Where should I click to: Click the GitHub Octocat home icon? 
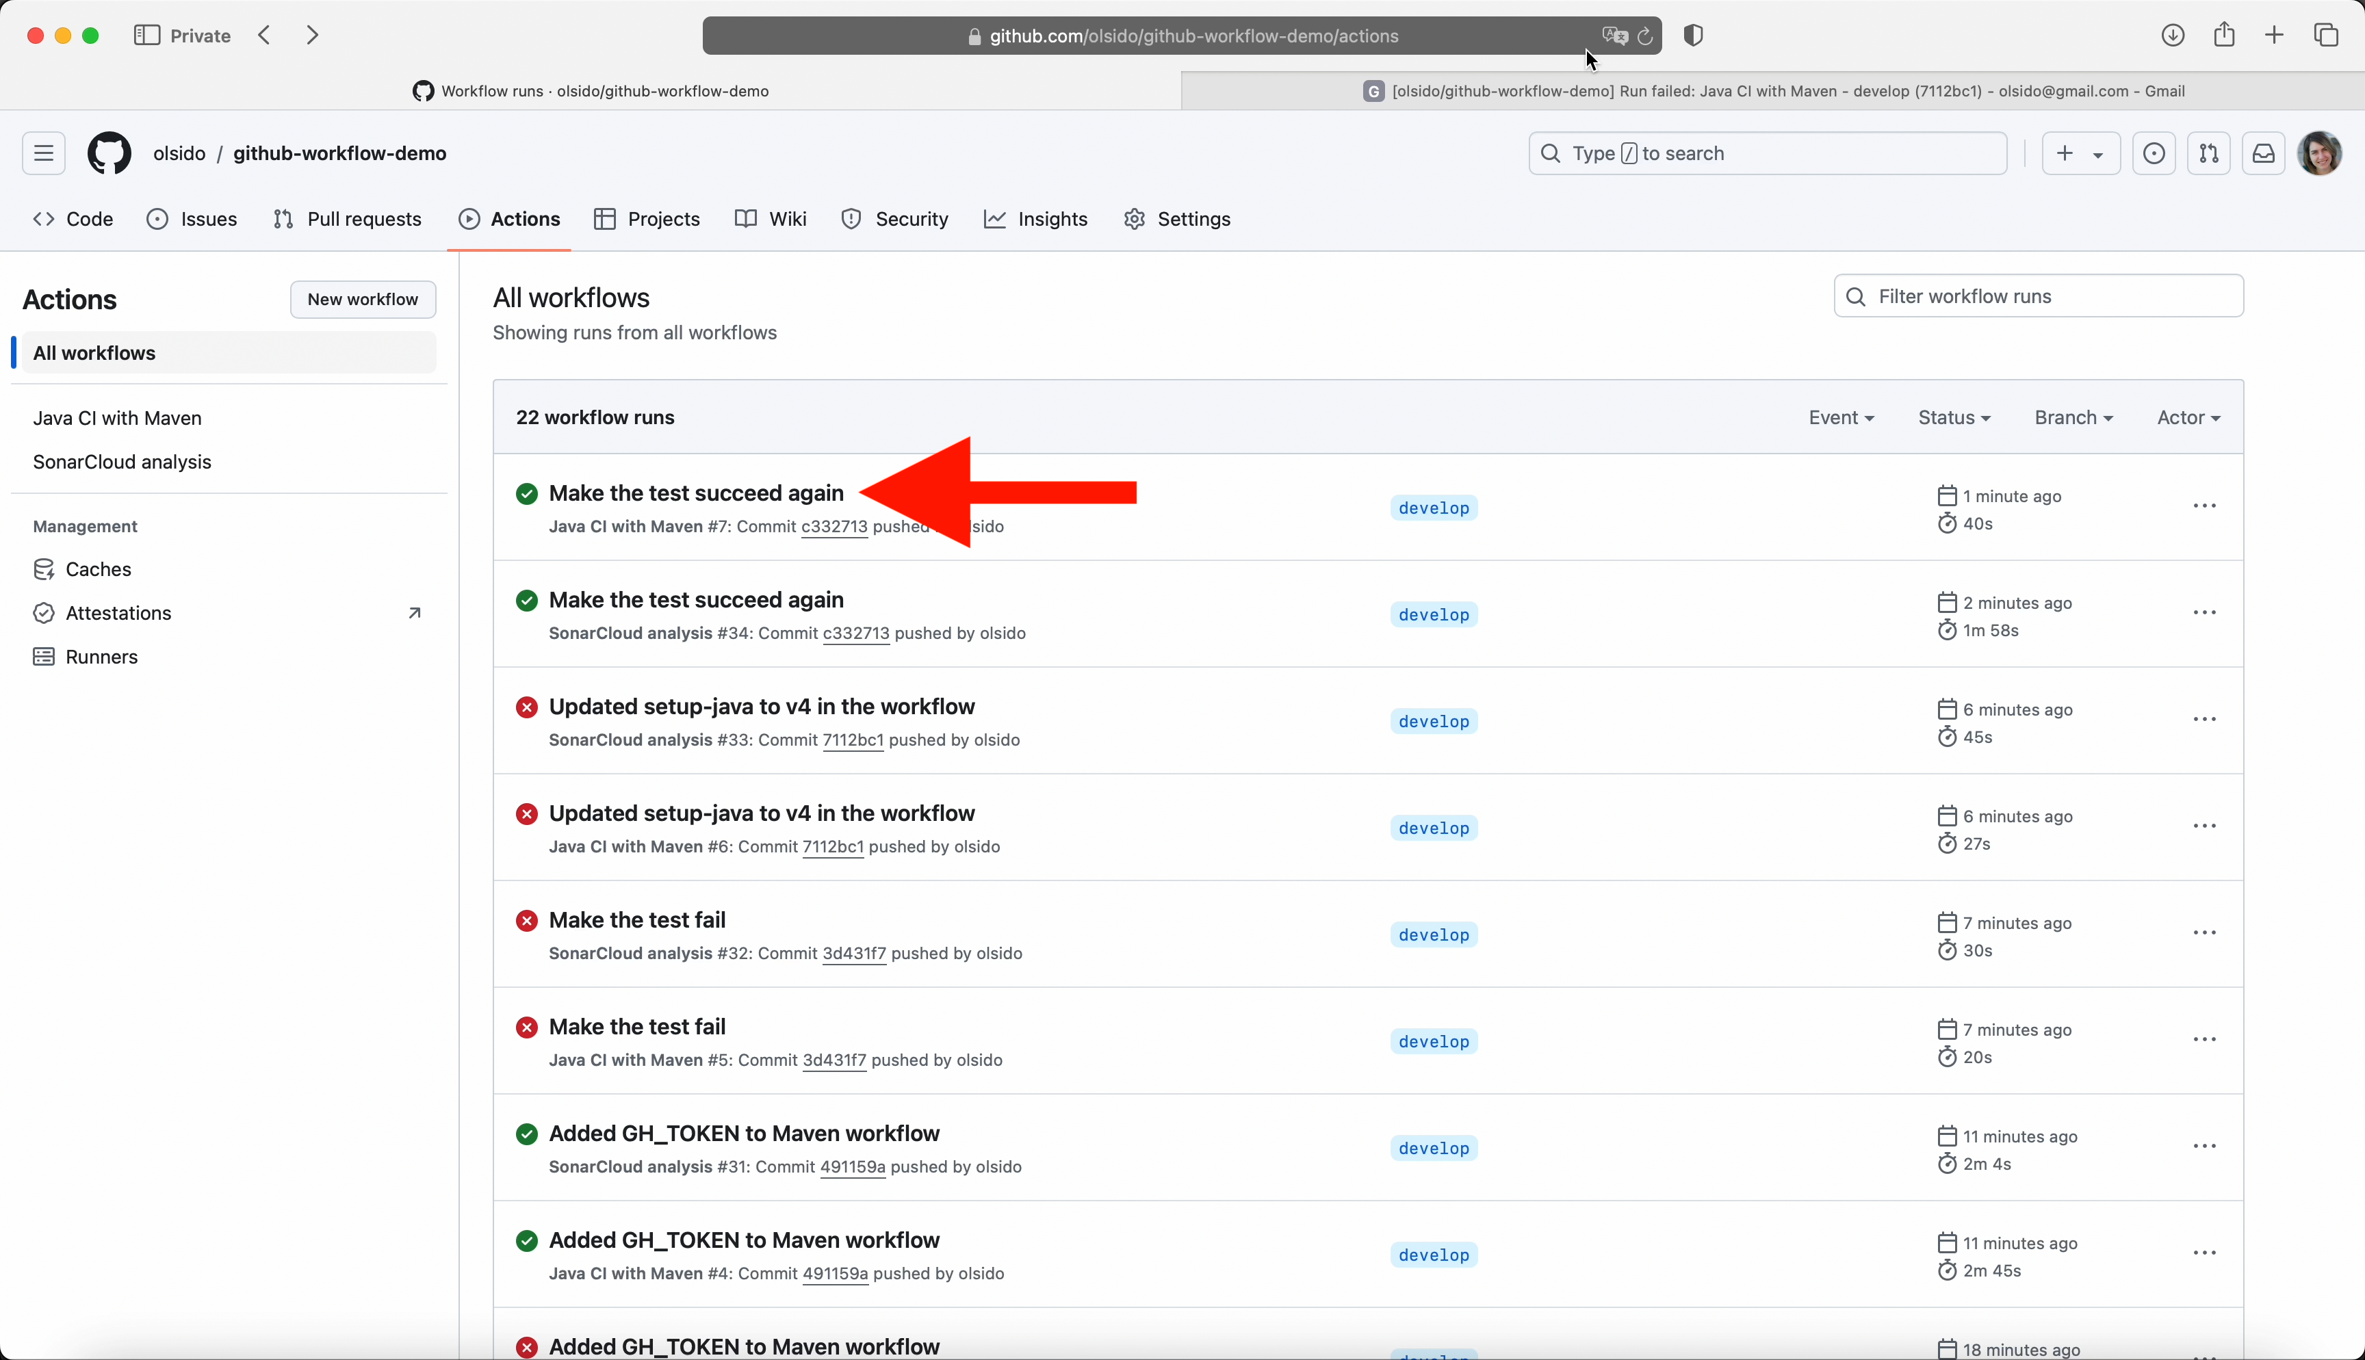coord(109,153)
